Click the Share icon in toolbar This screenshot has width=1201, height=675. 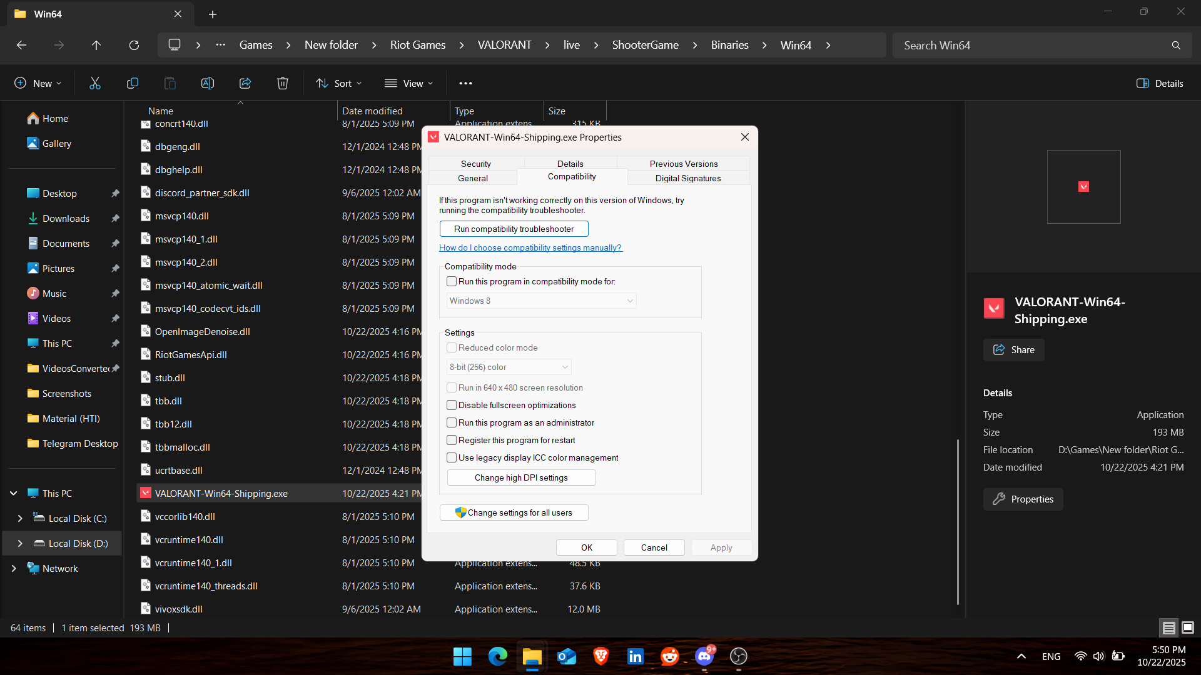tap(245, 83)
